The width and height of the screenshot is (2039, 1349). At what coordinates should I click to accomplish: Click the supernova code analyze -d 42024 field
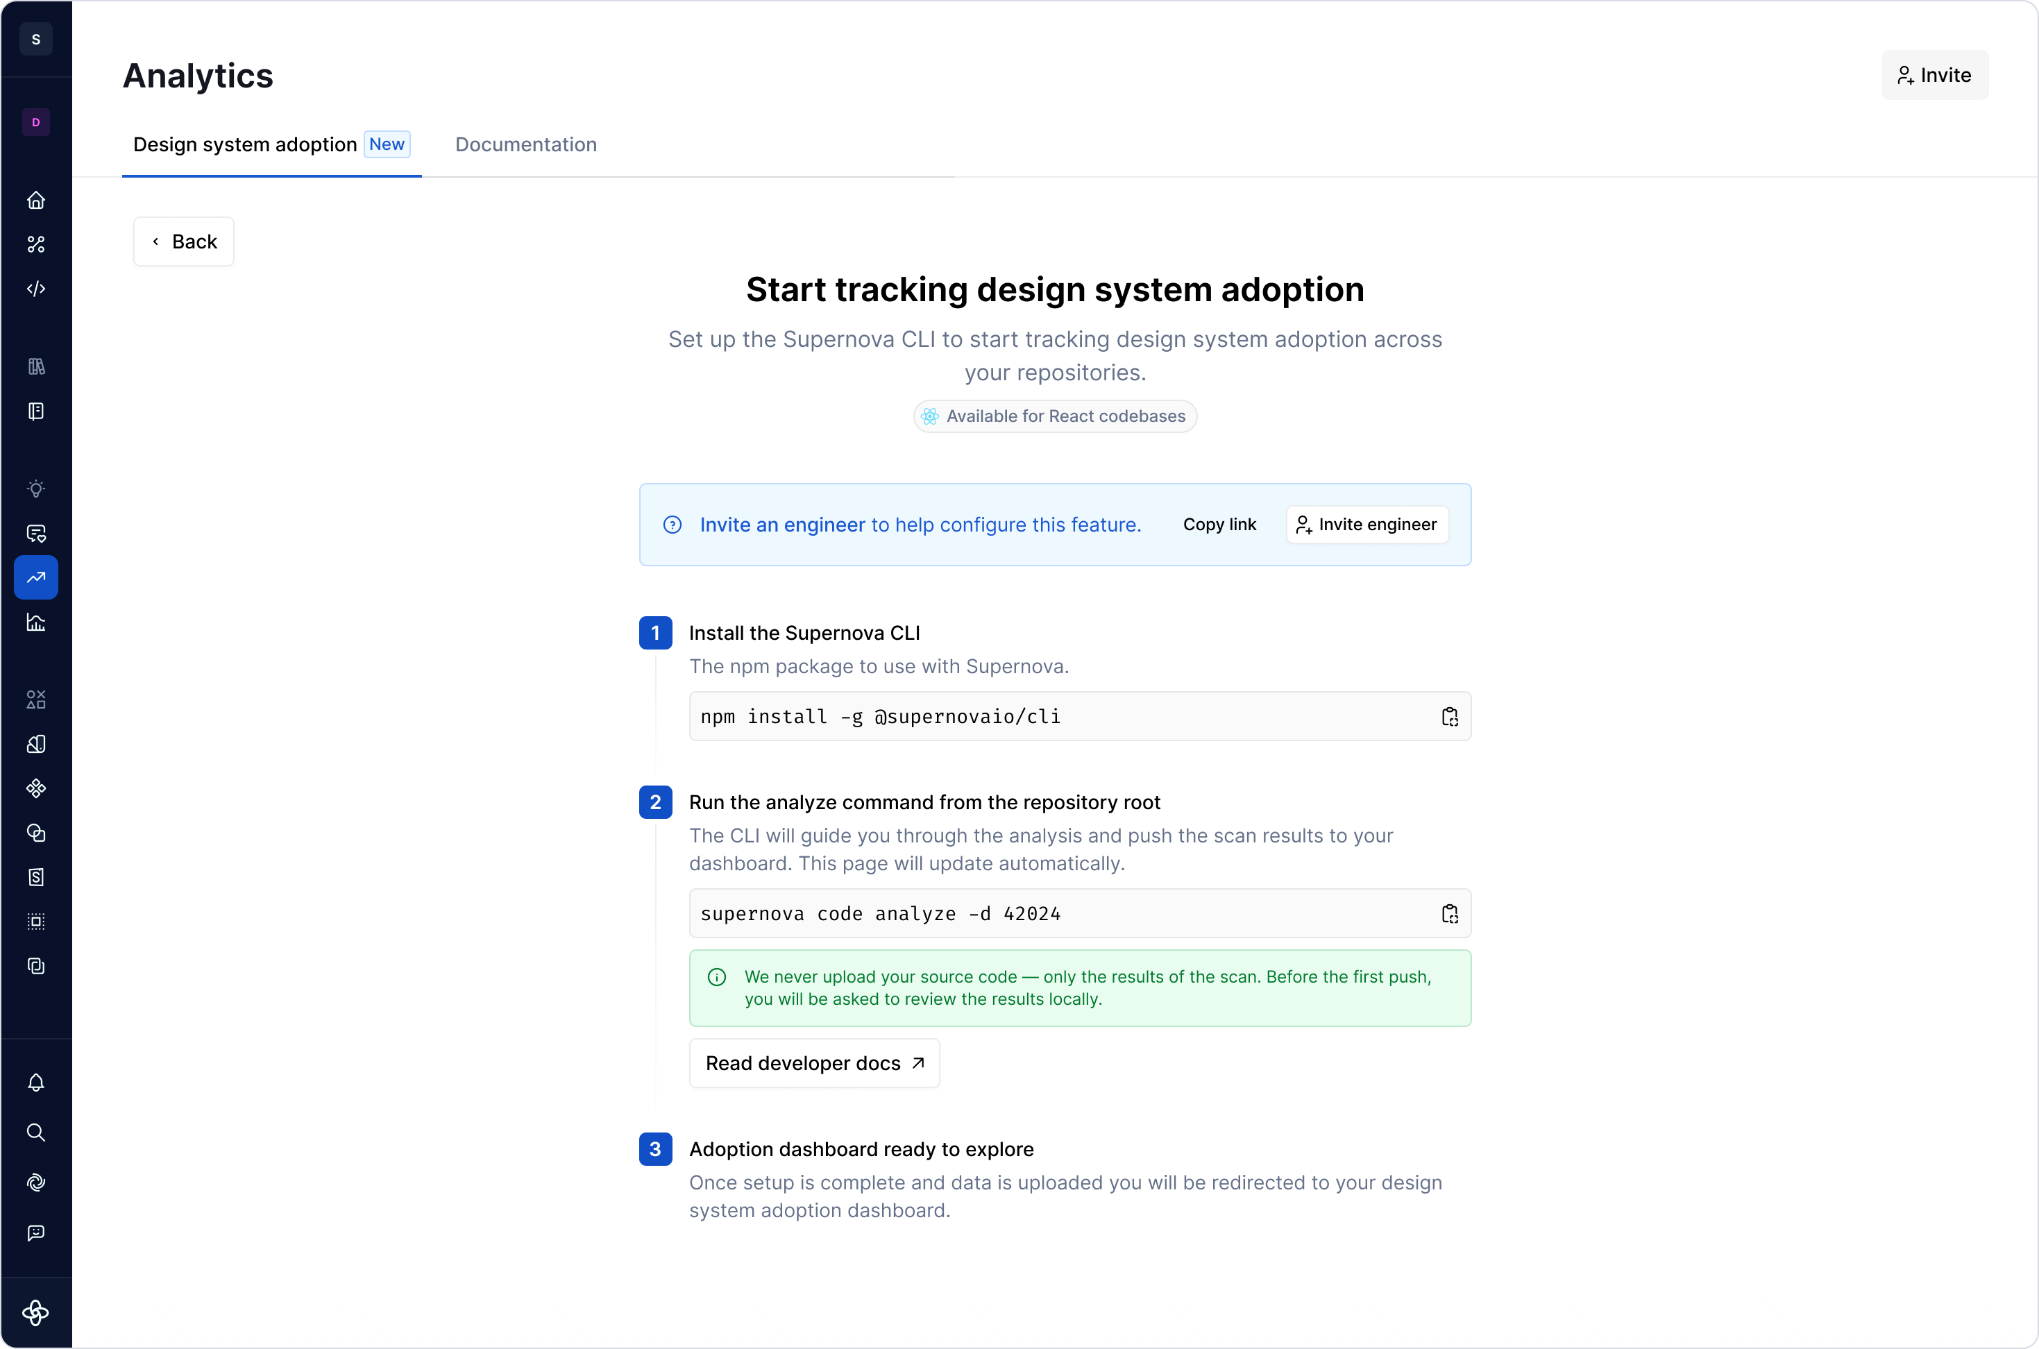tap(1080, 914)
